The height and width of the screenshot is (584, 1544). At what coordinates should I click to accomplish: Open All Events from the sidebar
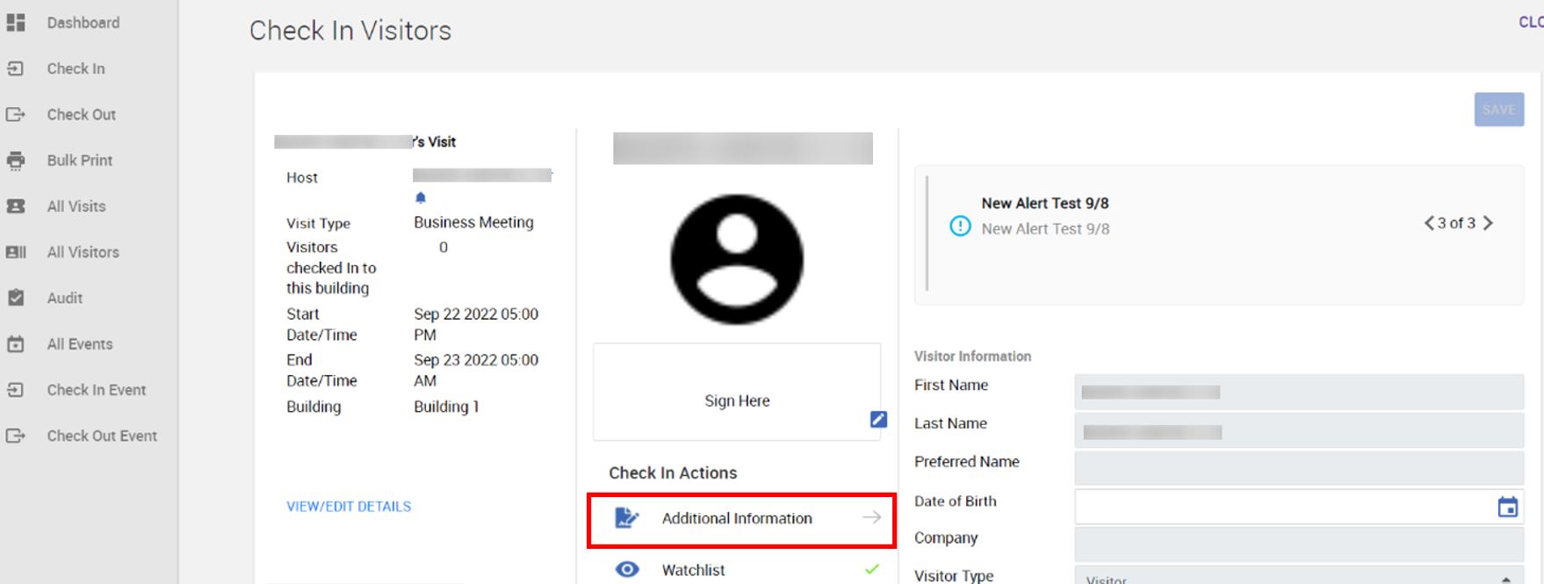point(80,344)
